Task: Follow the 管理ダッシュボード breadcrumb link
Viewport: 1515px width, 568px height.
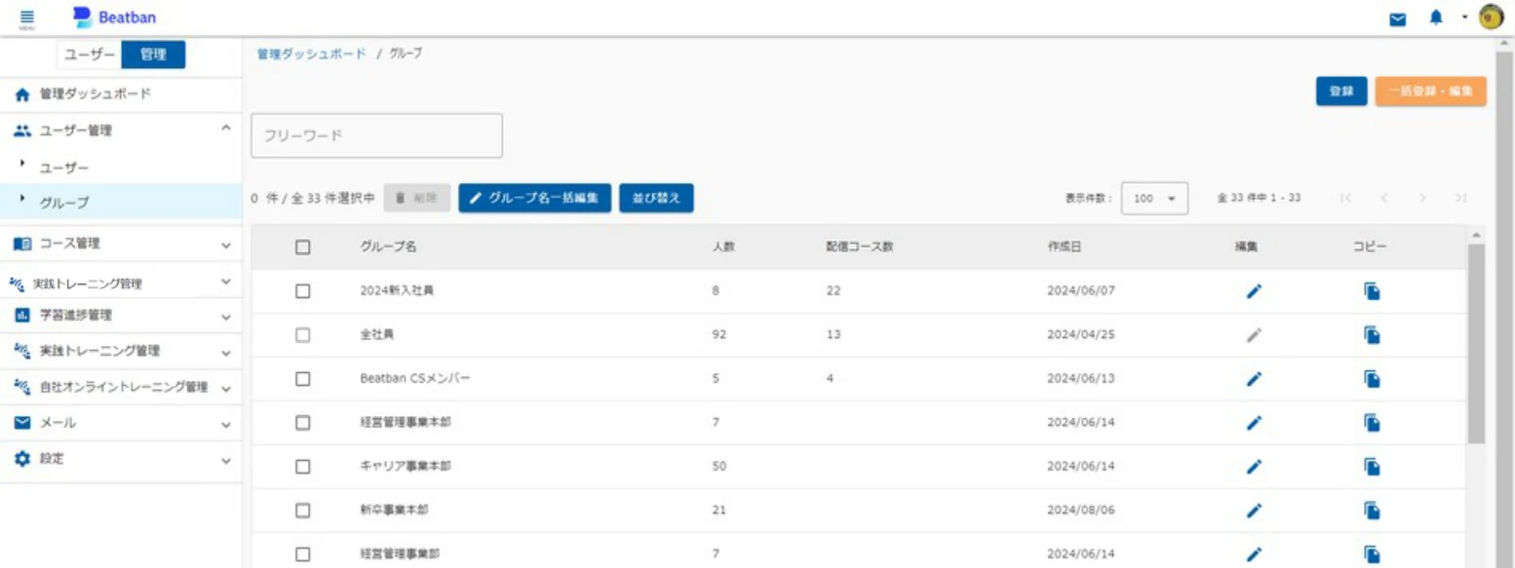Action: (311, 54)
